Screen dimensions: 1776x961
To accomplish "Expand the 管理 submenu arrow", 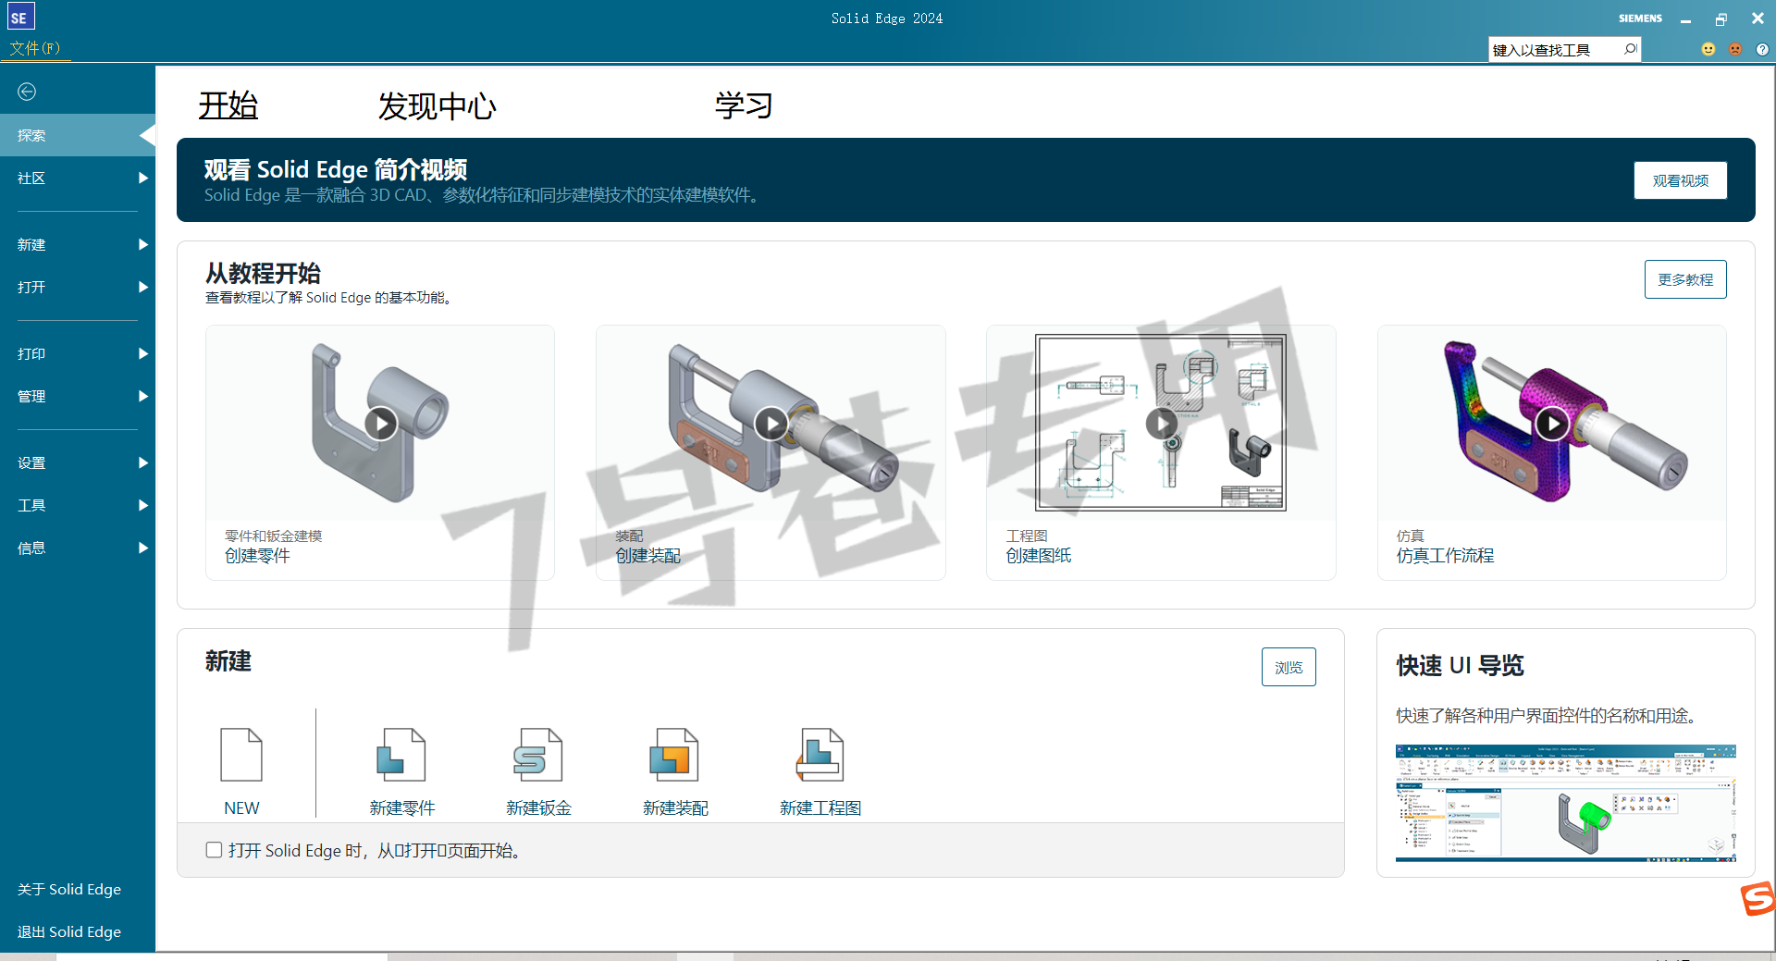I will tap(143, 396).
